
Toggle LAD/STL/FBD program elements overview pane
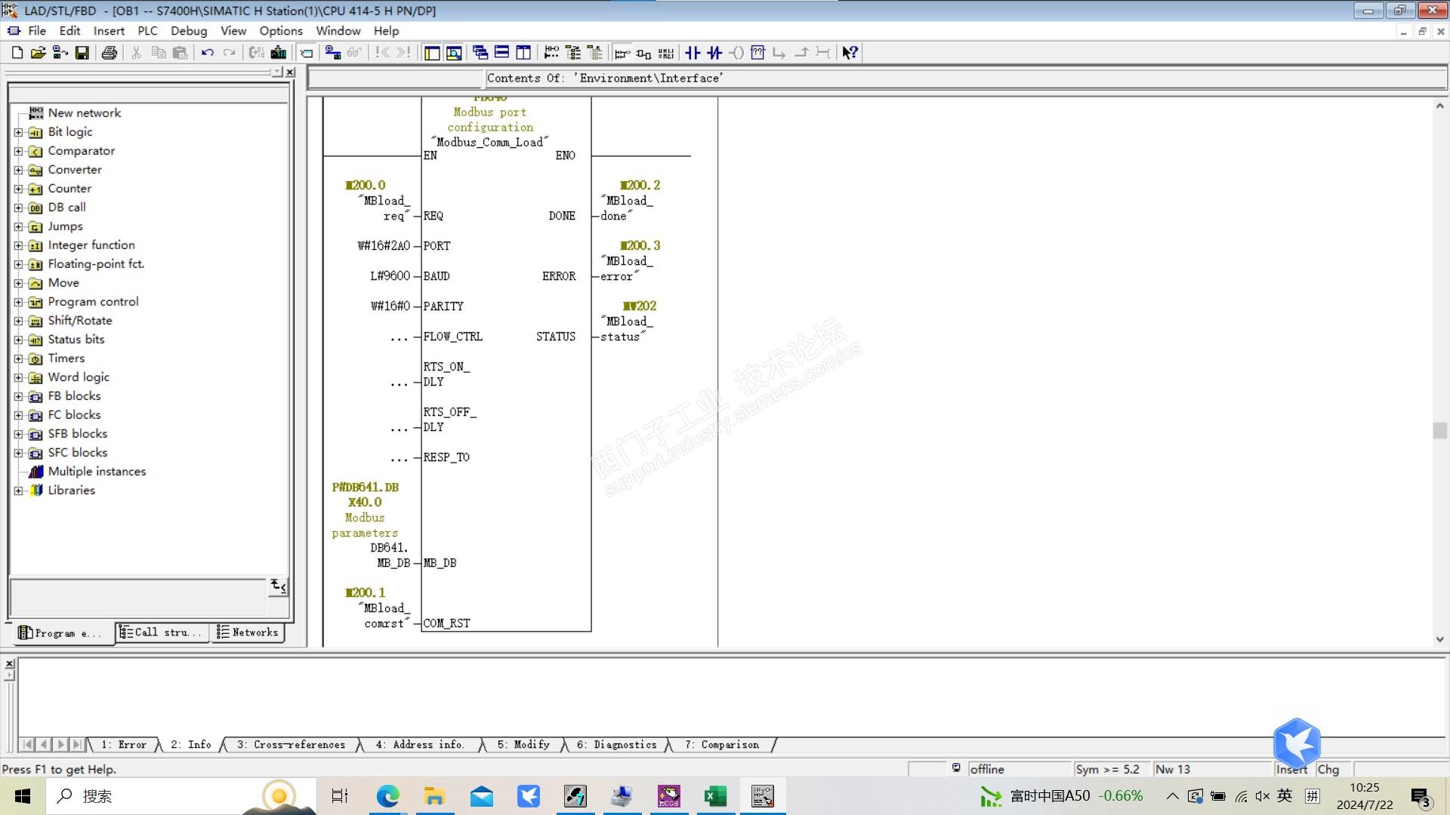pyautogui.click(x=432, y=53)
